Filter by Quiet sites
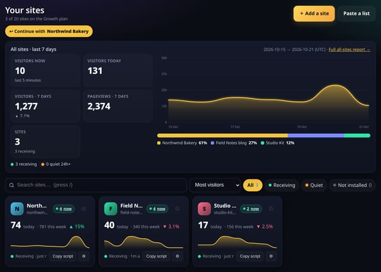This screenshot has width=381, height=272. click(x=314, y=185)
